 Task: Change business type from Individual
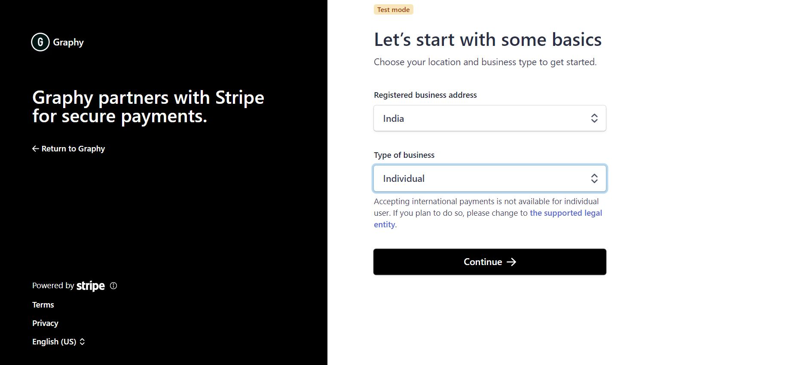pos(490,178)
